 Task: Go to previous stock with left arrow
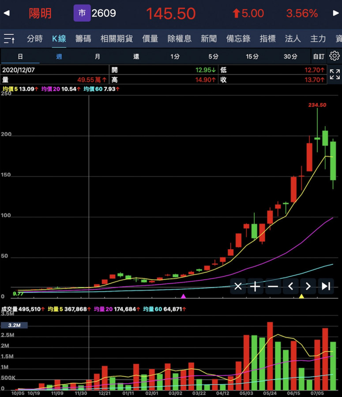(x=6, y=13)
